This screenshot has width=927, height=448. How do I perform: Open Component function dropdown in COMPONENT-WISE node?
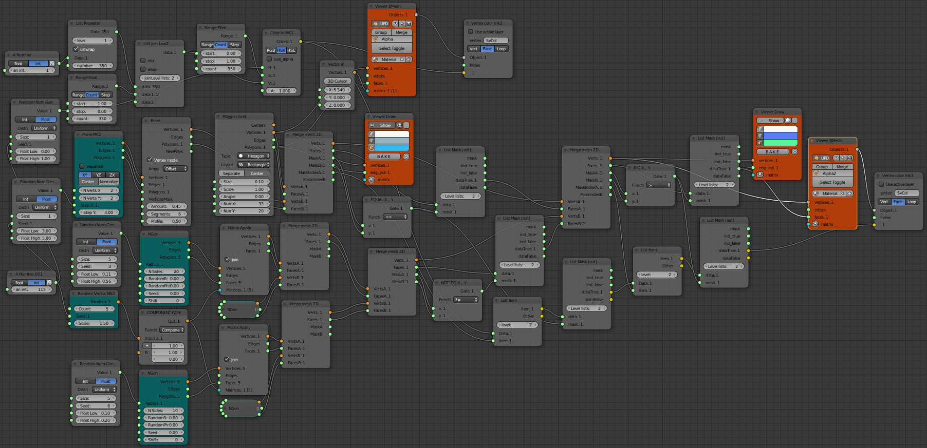172,330
